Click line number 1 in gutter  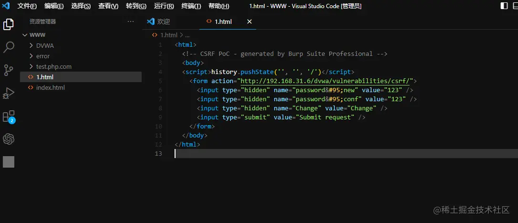coord(160,45)
